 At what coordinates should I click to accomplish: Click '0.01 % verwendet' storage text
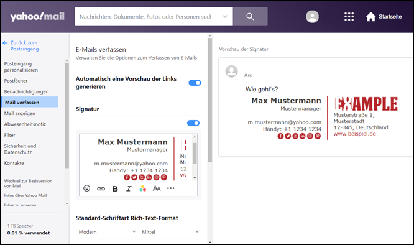(x=29, y=233)
